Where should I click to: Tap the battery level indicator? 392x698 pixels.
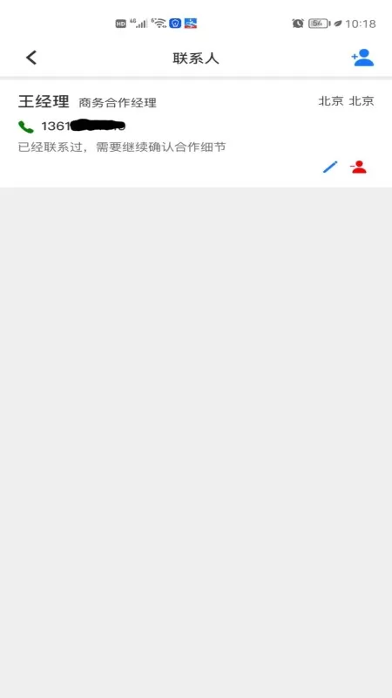pos(320,24)
